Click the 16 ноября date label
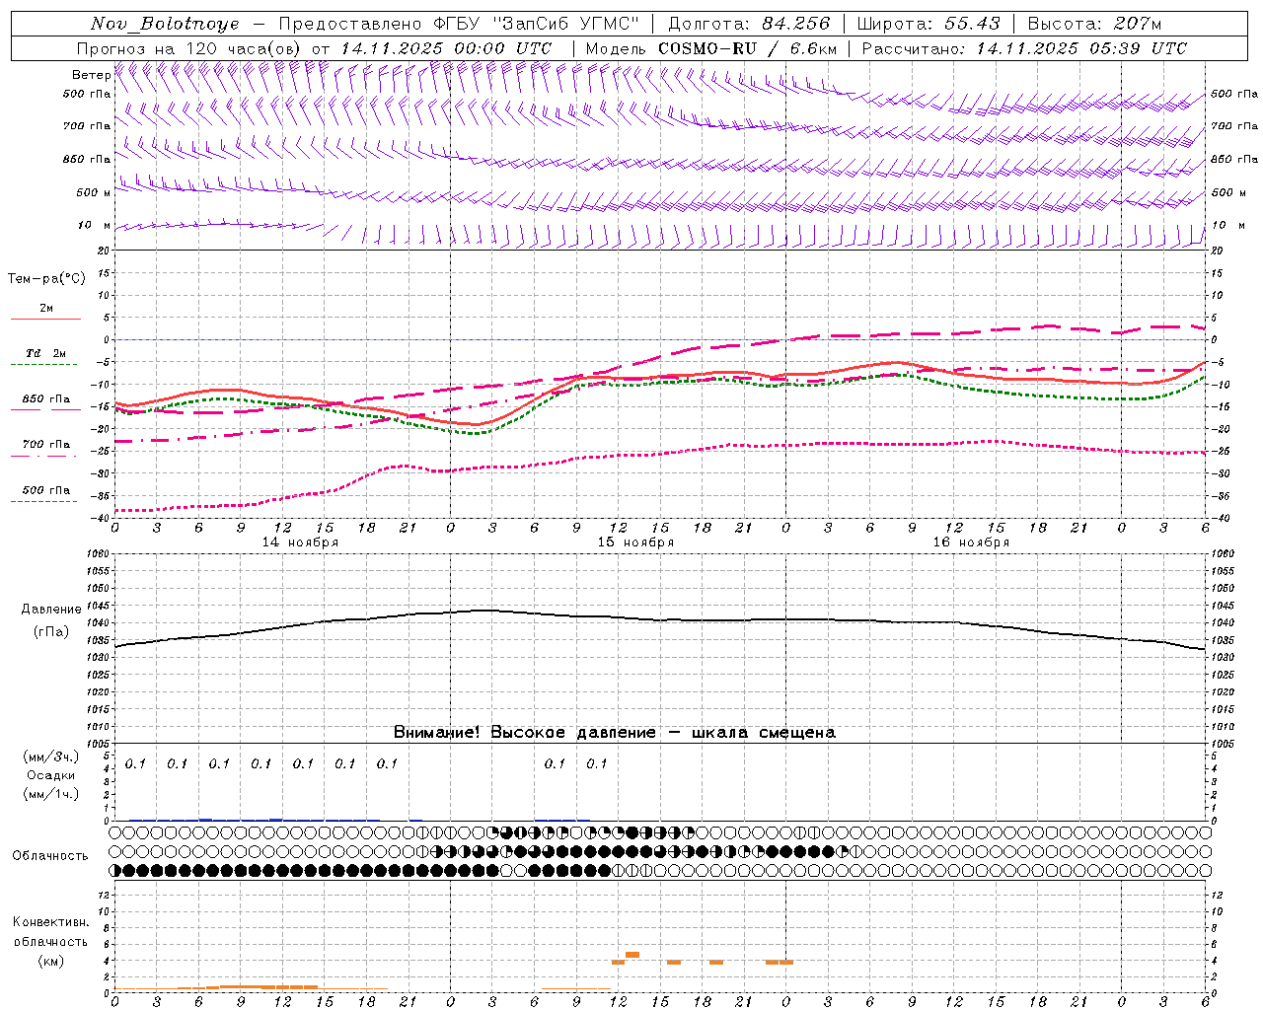The image size is (1263, 1010). coord(971,542)
